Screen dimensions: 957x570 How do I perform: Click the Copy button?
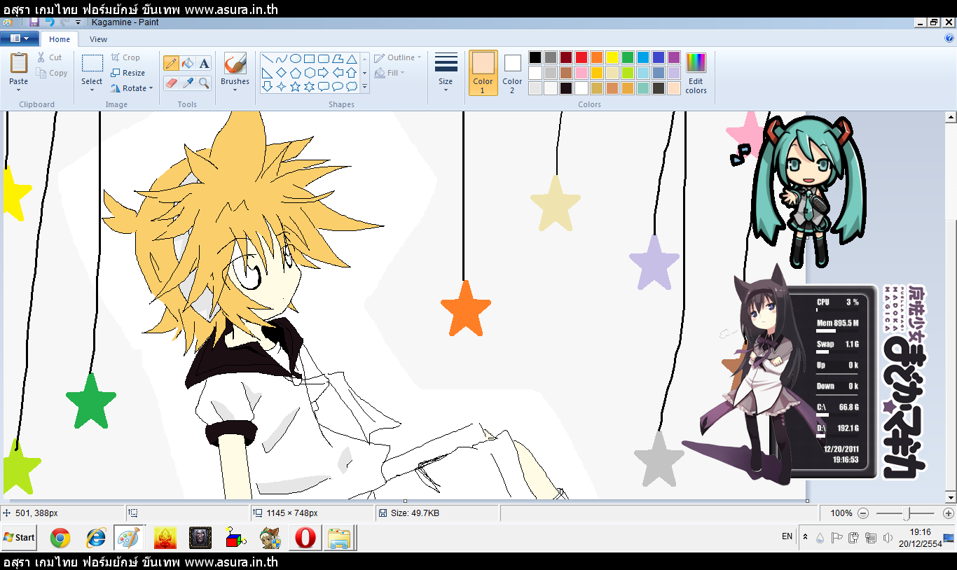(x=52, y=73)
